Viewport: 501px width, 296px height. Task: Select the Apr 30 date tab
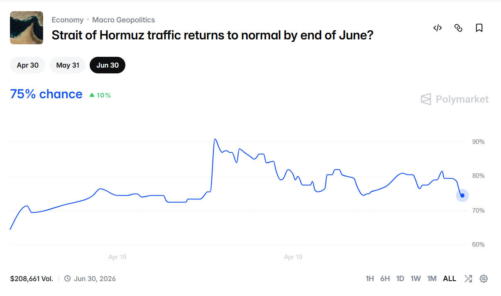[27, 65]
